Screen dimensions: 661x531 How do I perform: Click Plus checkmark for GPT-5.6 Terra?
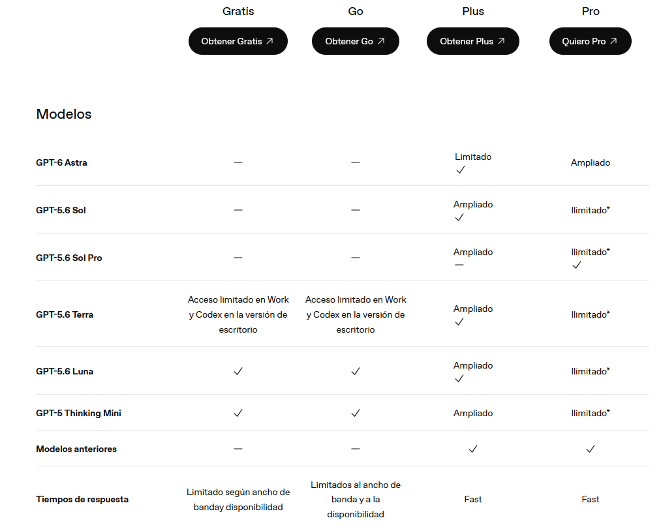pyautogui.click(x=459, y=322)
